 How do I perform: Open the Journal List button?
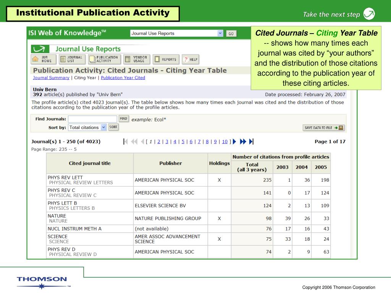(x=72, y=59)
